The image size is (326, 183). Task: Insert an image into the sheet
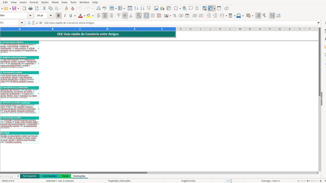[x=156, y=8]
